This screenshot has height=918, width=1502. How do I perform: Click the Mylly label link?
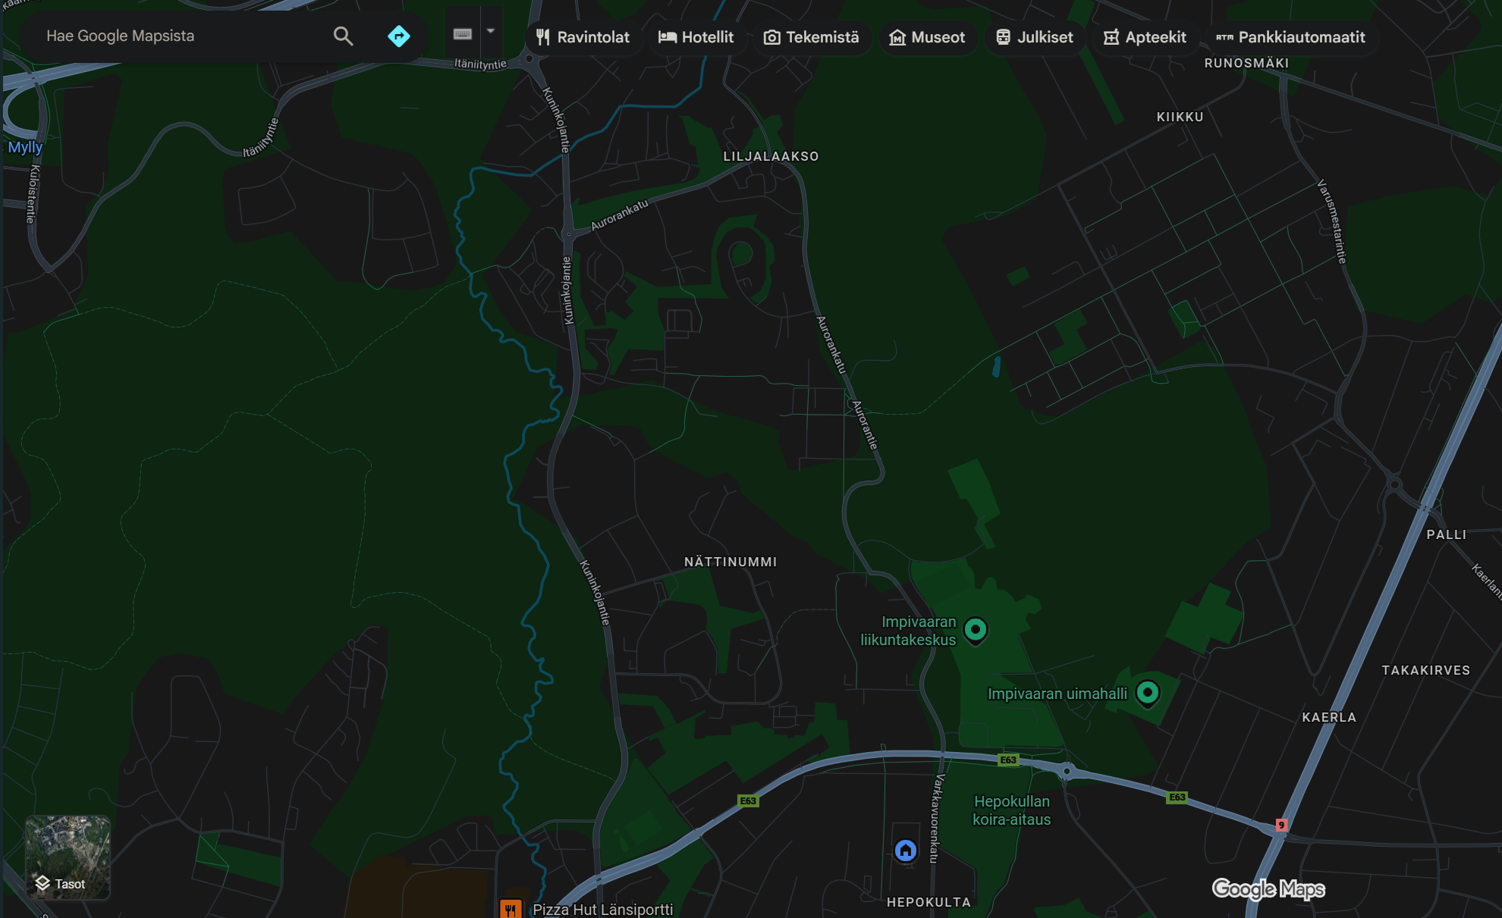pos(24,147)
